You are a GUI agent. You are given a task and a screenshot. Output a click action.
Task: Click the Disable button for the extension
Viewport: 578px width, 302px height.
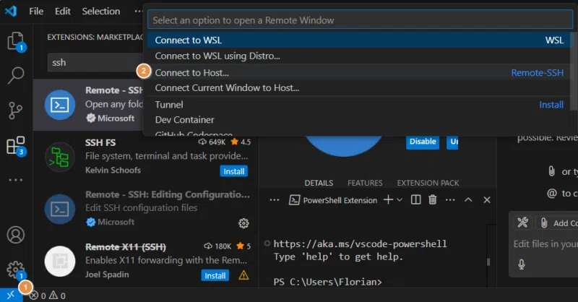coord(423,142)
